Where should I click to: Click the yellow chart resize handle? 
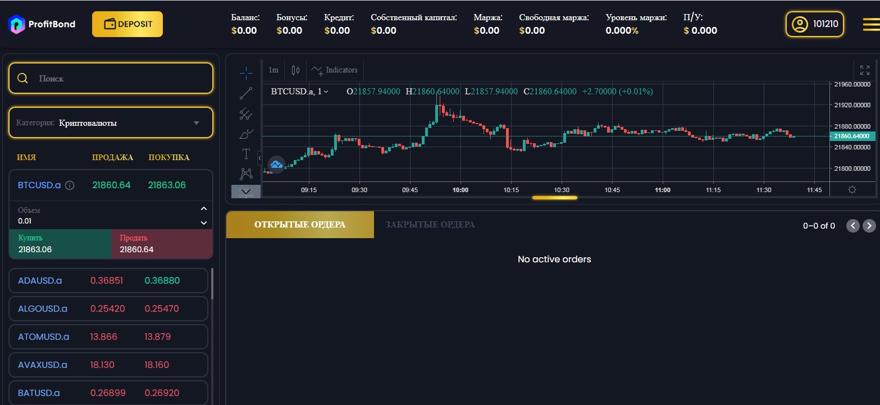tap(554, 198)
